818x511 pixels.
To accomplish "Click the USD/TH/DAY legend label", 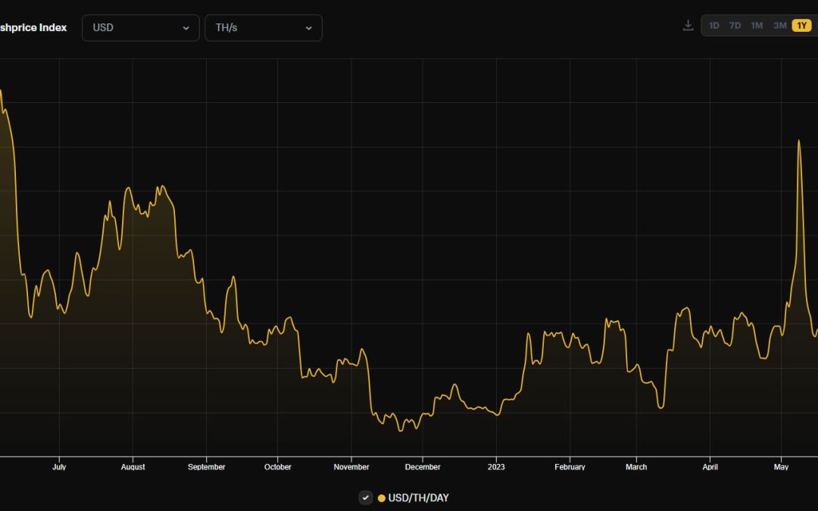I will 418,498.
